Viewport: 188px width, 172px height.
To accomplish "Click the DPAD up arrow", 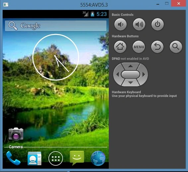I will [131, 66].
